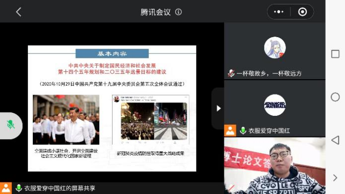Tap the Android recent apps square button

pos(335,54)
